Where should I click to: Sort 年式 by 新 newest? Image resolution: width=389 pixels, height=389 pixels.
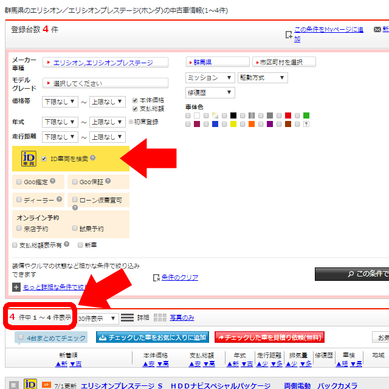233,363
